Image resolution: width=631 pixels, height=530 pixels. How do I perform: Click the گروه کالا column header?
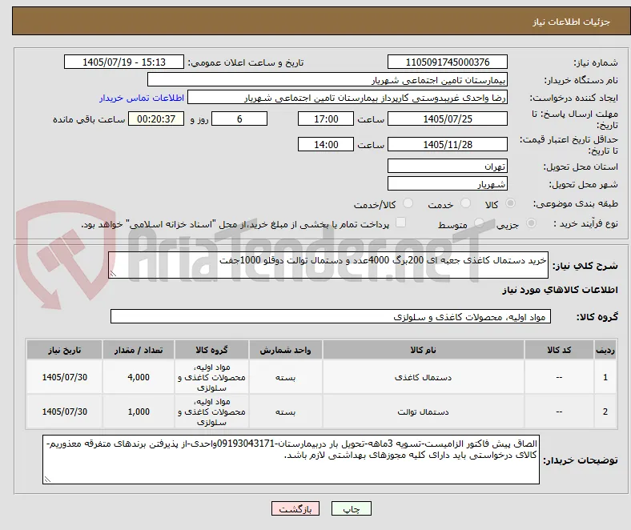click(x=211, y=350)
